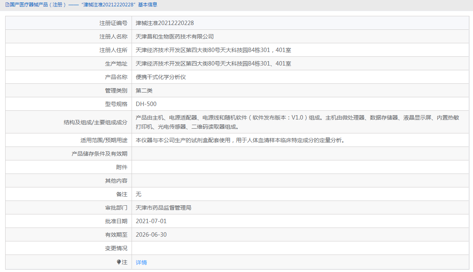Click the document icon in the page header

coord(8,5)
